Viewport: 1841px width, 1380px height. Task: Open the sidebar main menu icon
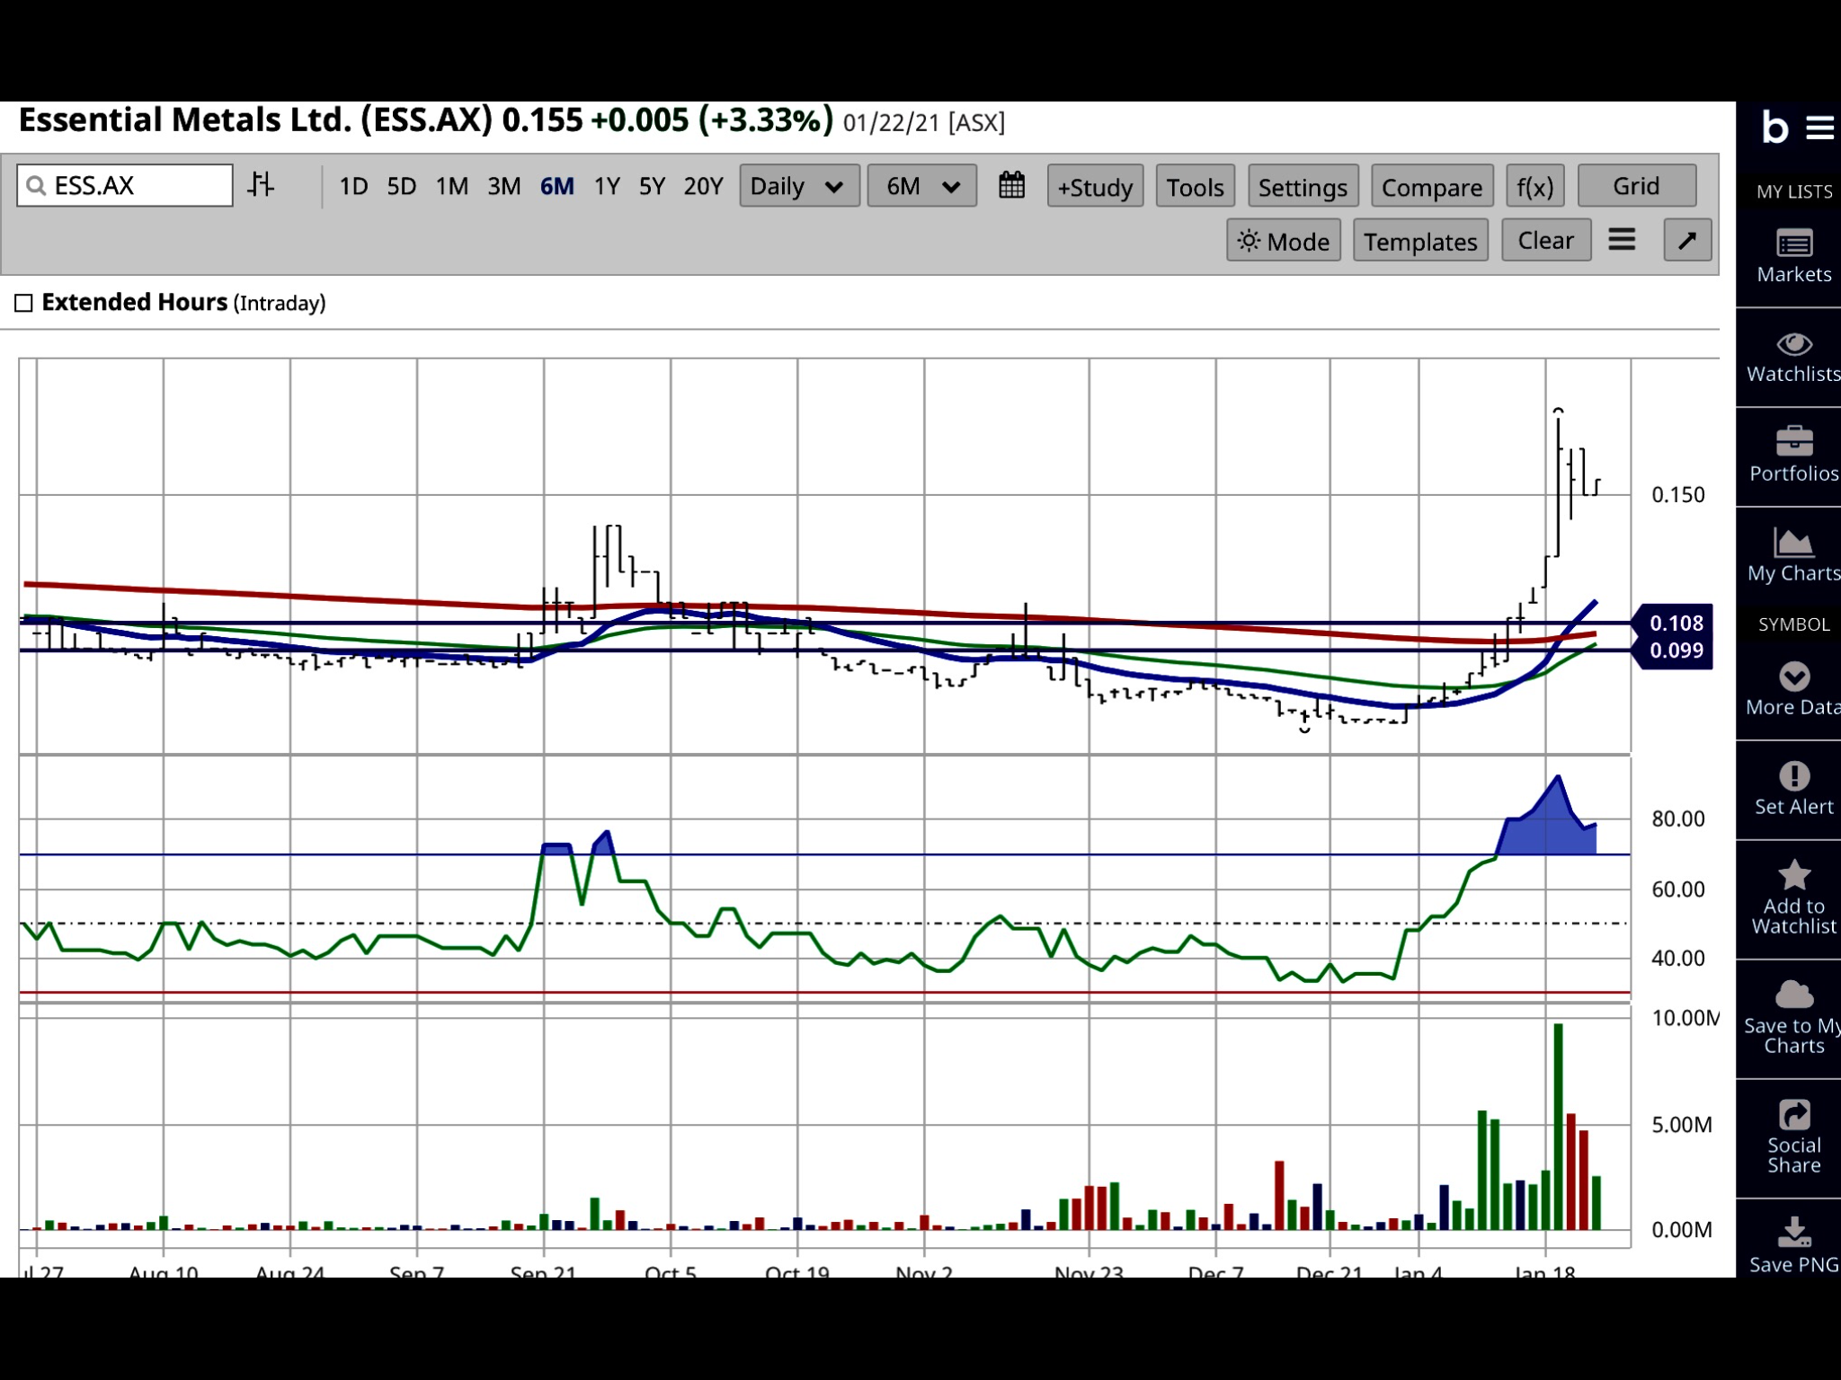click(x=1820, y=128)
